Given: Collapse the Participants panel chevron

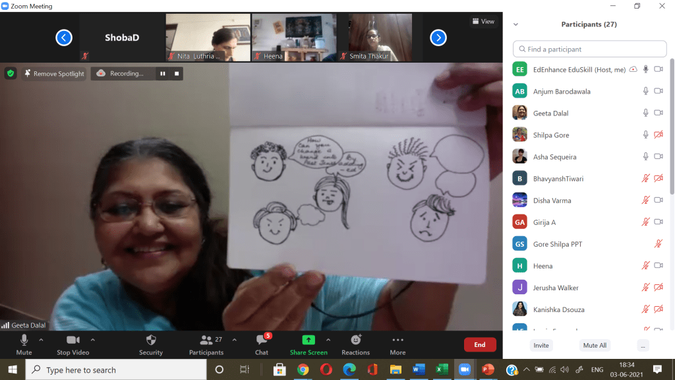Looking at the screenshot, I should (x=515, y=24).
